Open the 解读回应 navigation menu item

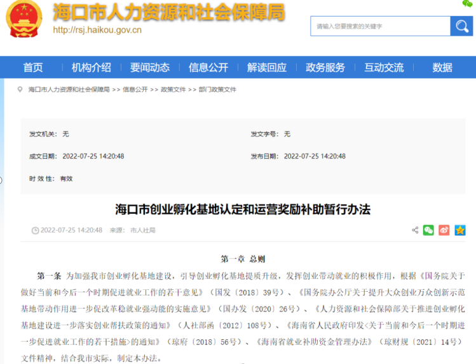pyautogui.click(x=267, y=67)
